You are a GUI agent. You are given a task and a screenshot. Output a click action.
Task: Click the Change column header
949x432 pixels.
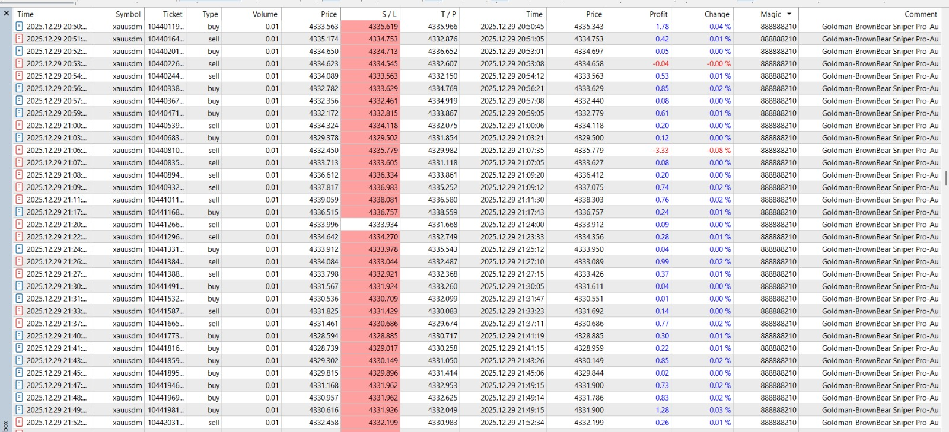click(716, 14)
